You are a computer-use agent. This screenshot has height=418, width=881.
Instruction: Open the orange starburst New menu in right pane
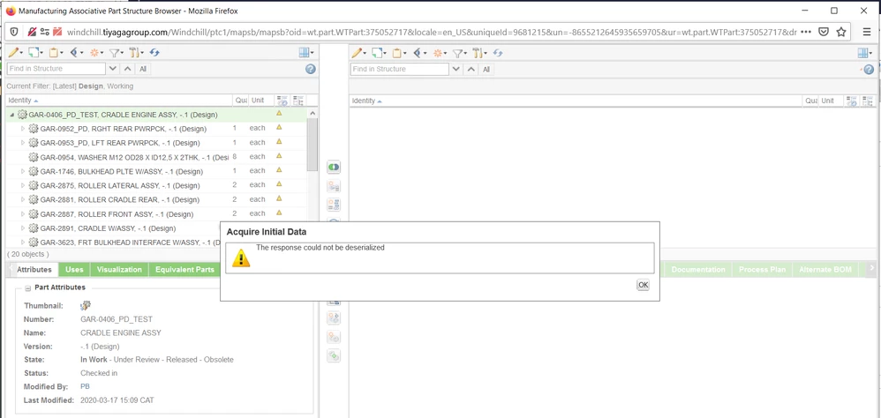440,53
